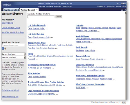Screen dimensions: 130x105
Task: Click N. America link
Action: coord(32,68)
